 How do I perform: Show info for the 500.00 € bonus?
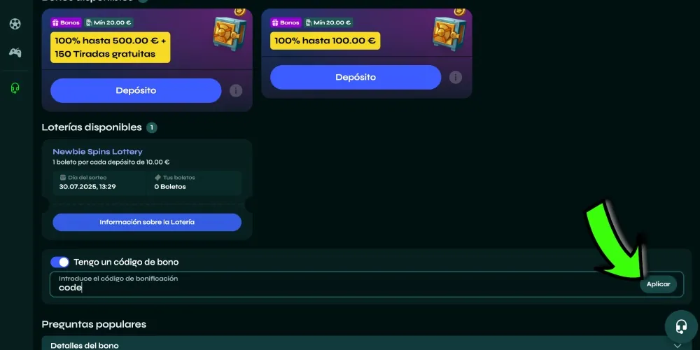click(236, 91)
